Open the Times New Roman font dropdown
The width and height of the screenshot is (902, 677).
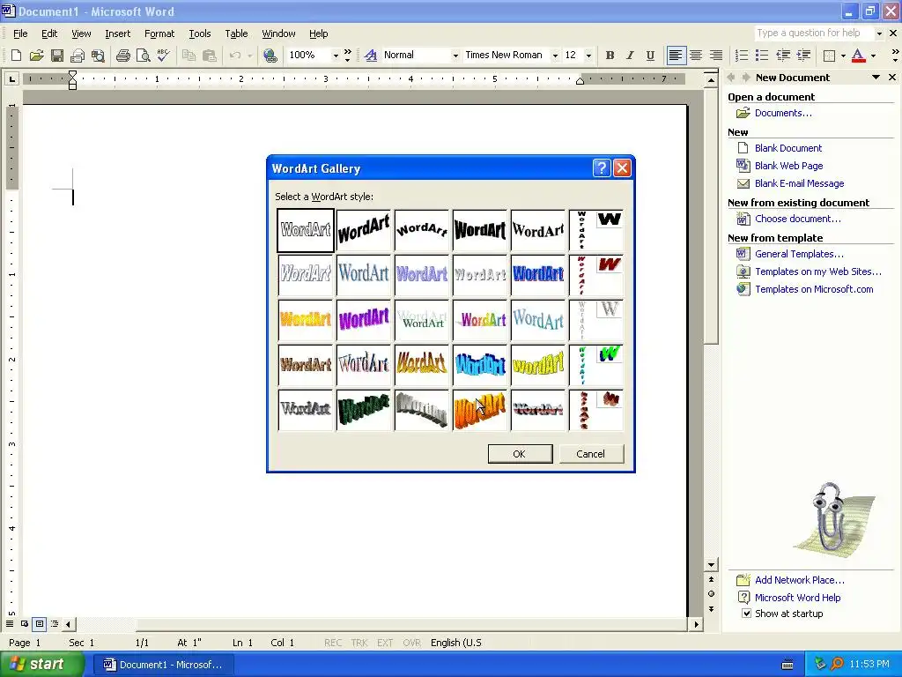(x=555, y=56)
